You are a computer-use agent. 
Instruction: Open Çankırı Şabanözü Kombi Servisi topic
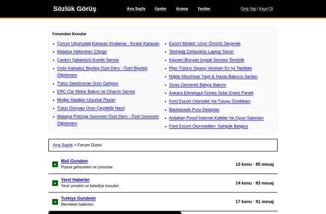[88, 60]
